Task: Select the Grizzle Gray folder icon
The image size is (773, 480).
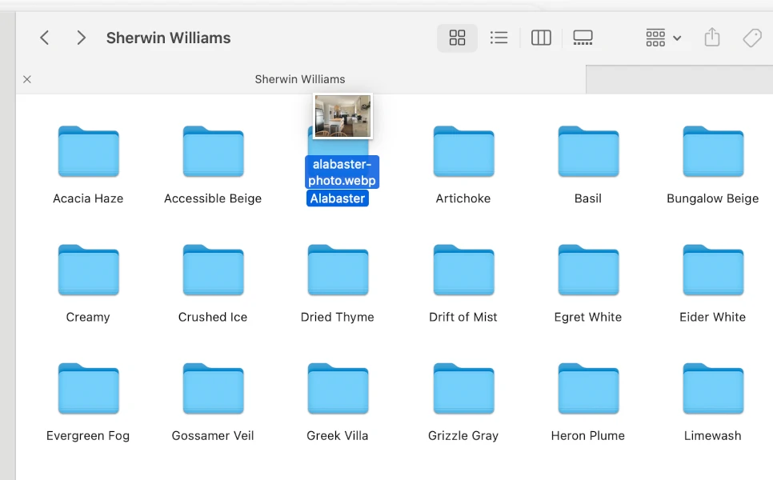Action: pyautogui.click(x=463, y=388)
